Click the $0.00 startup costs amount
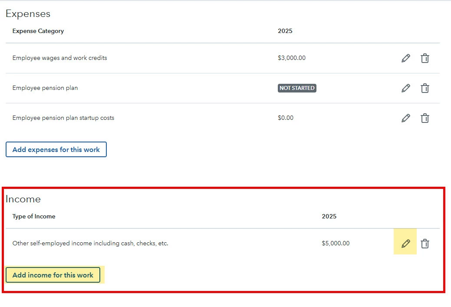Viewport: 451px width, 307px height. point(286,118)
